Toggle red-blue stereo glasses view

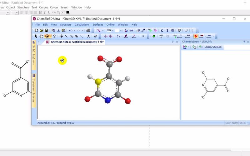click(x=126, y=30)
